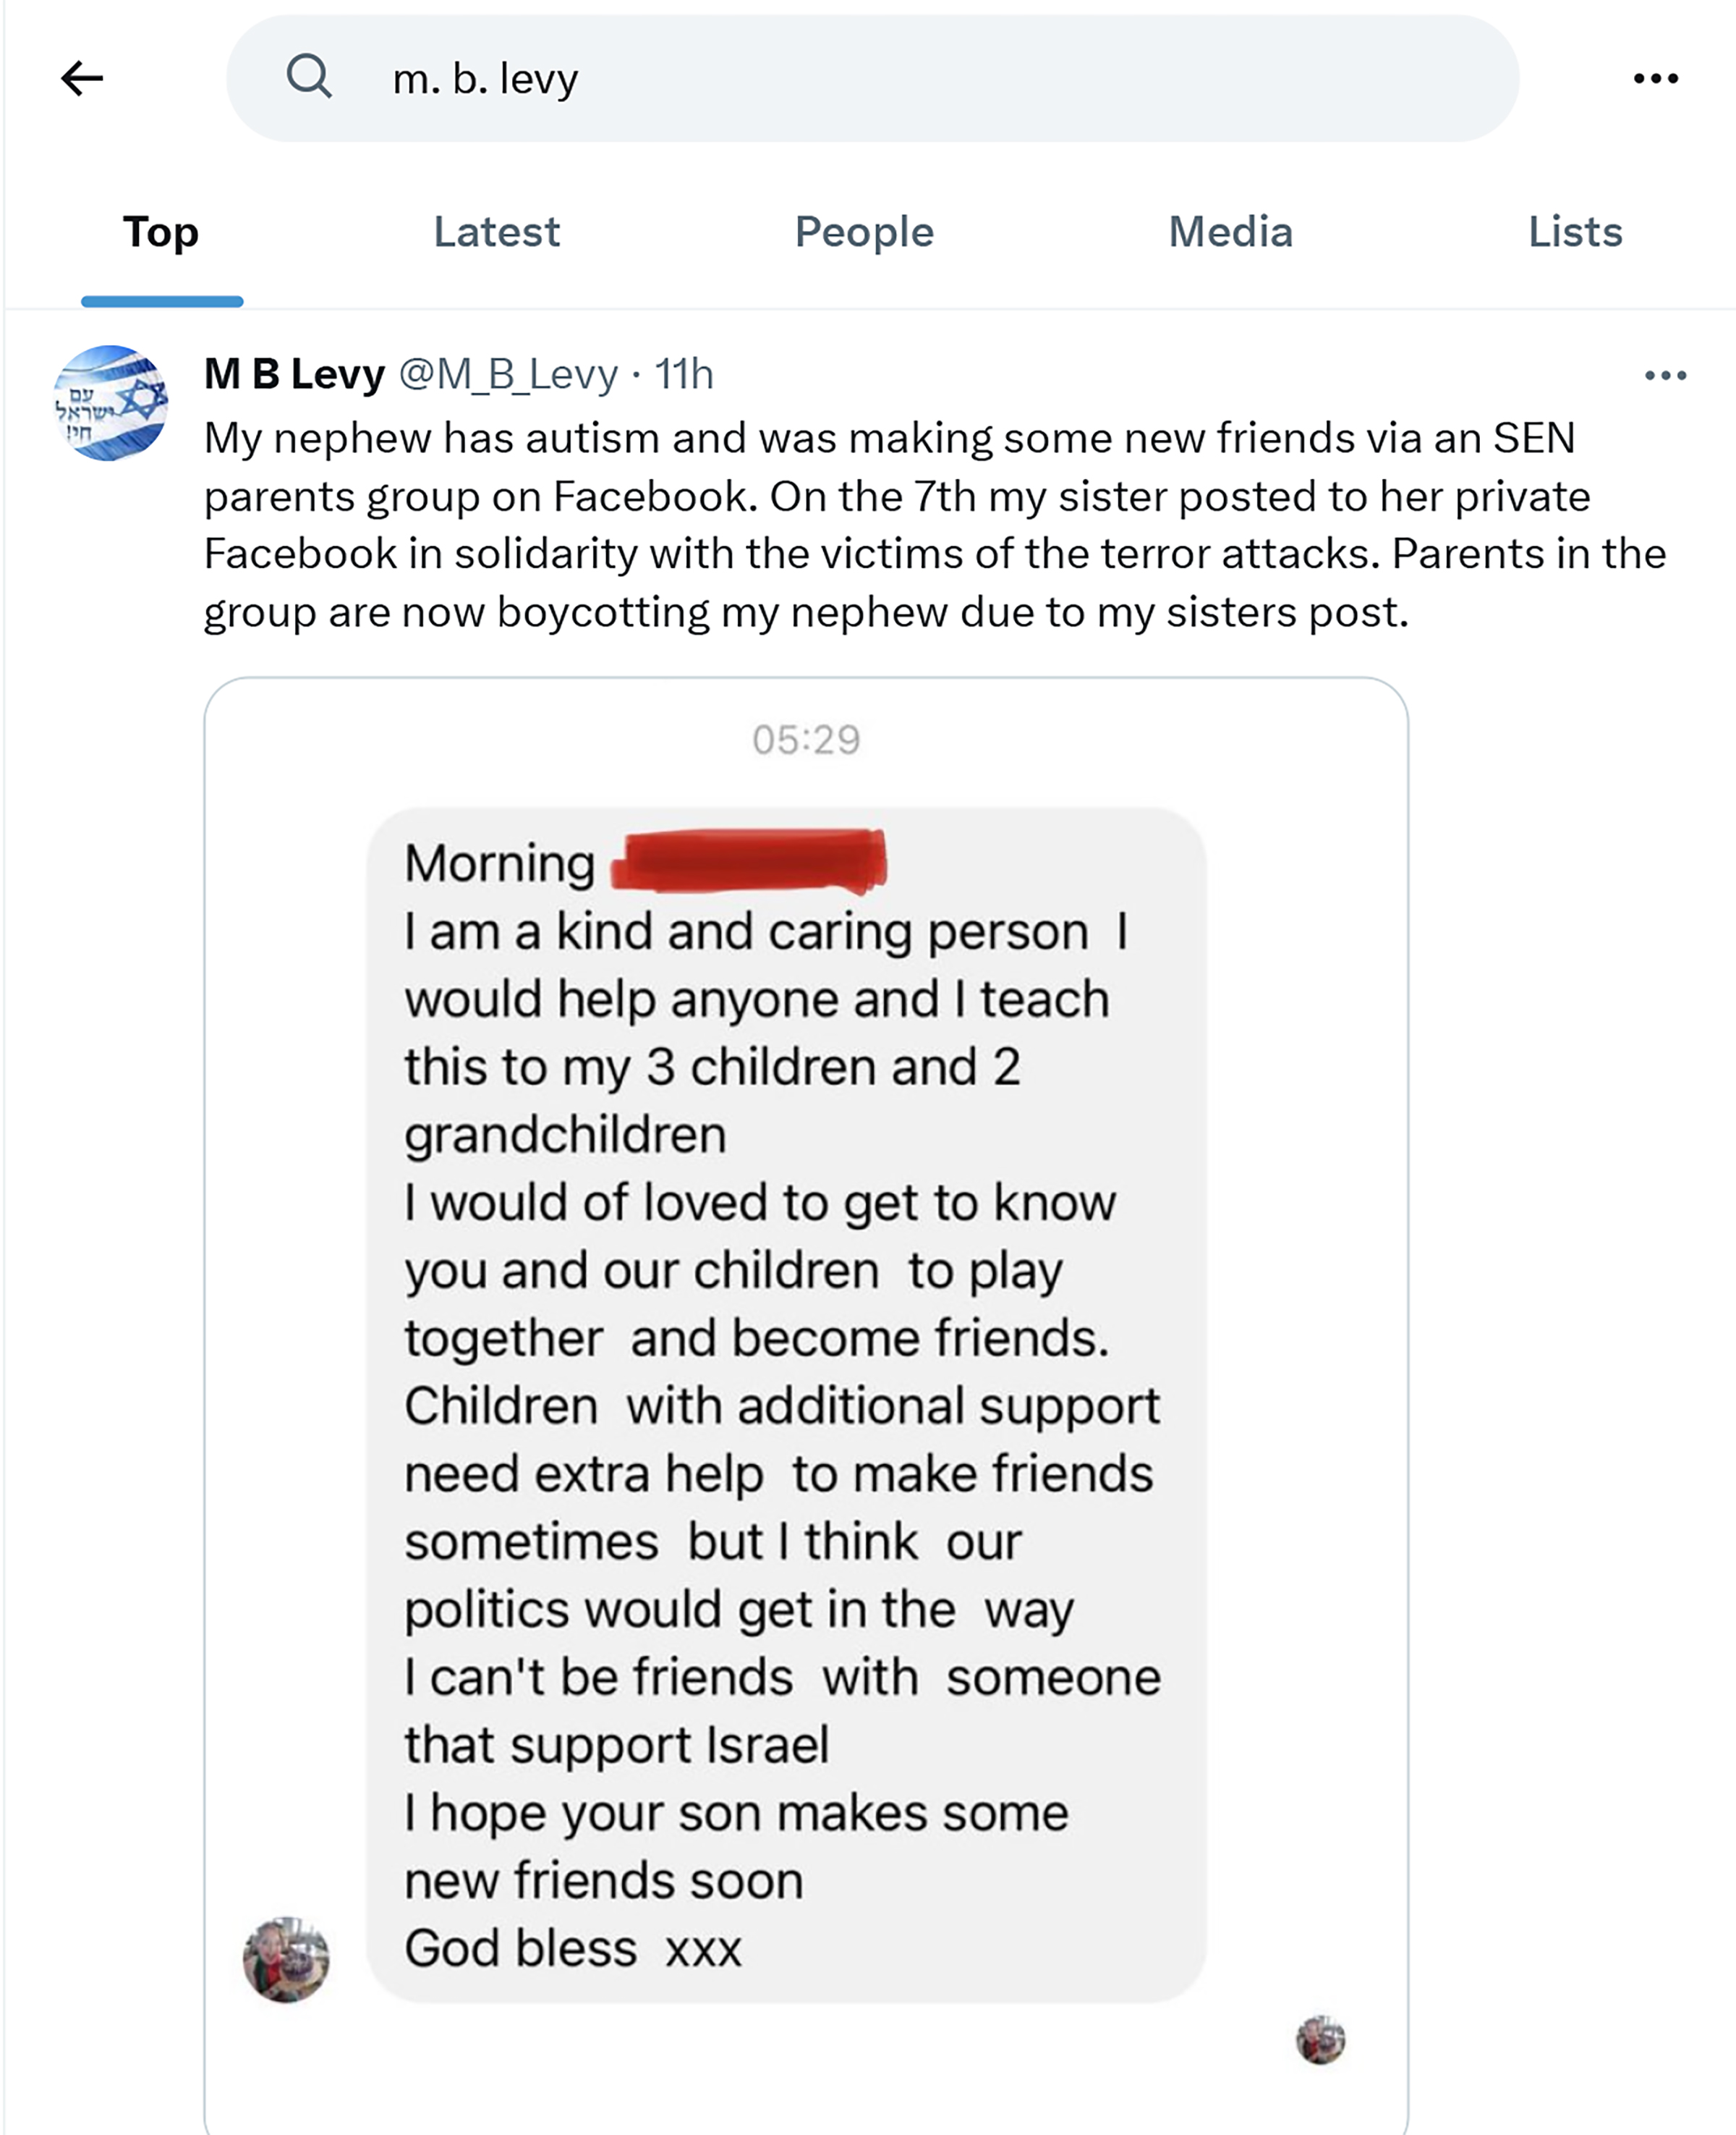Open the more menu on M B Levy's tweet
The height and width of the screenshot is (2135, 1736).
pos(1665,375)
